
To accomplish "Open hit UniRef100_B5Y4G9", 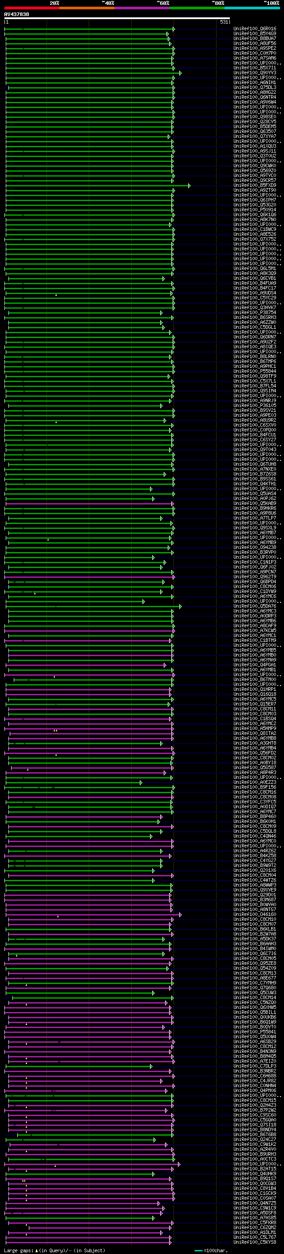I will 255,34.
